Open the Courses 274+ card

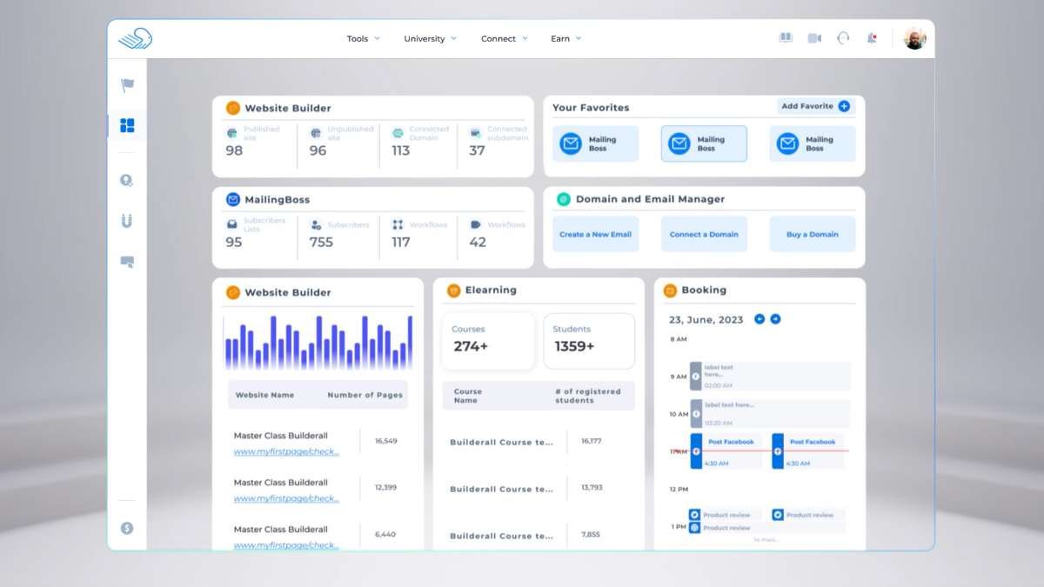tap(488, 341)
